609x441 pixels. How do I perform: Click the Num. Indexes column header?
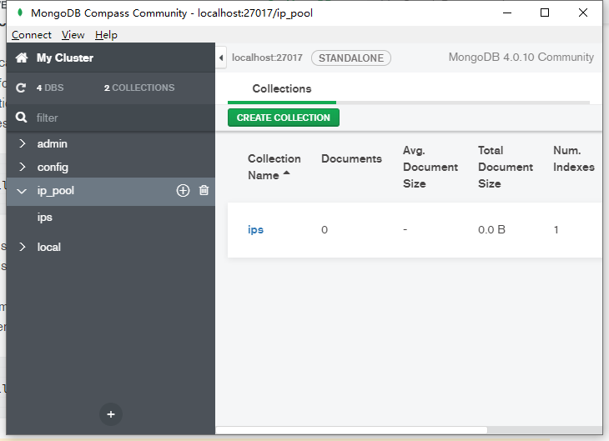pyautogui.click(x=574, y=158)
